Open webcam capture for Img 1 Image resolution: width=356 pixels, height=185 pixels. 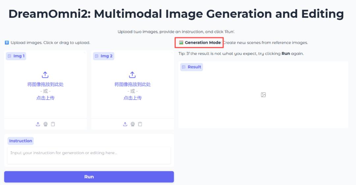pos(45,124)
